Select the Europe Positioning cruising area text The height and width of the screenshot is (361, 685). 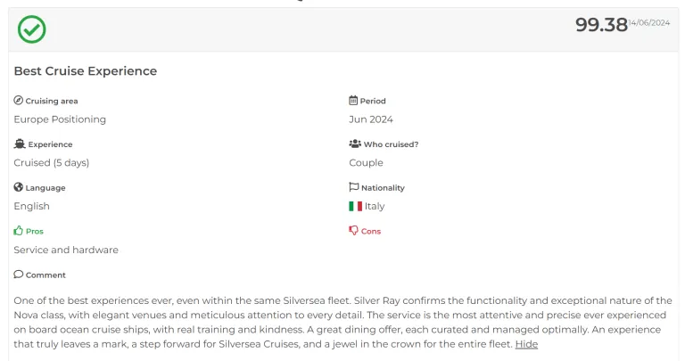(60, 119)
